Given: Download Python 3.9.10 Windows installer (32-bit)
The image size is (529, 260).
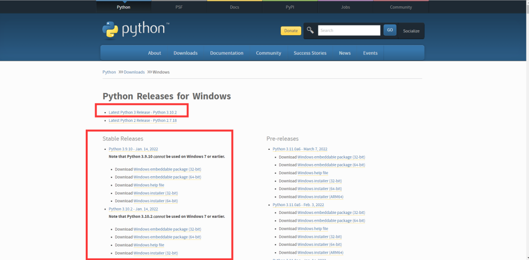Looking at the screenshot, I should [x=156, y=193].
